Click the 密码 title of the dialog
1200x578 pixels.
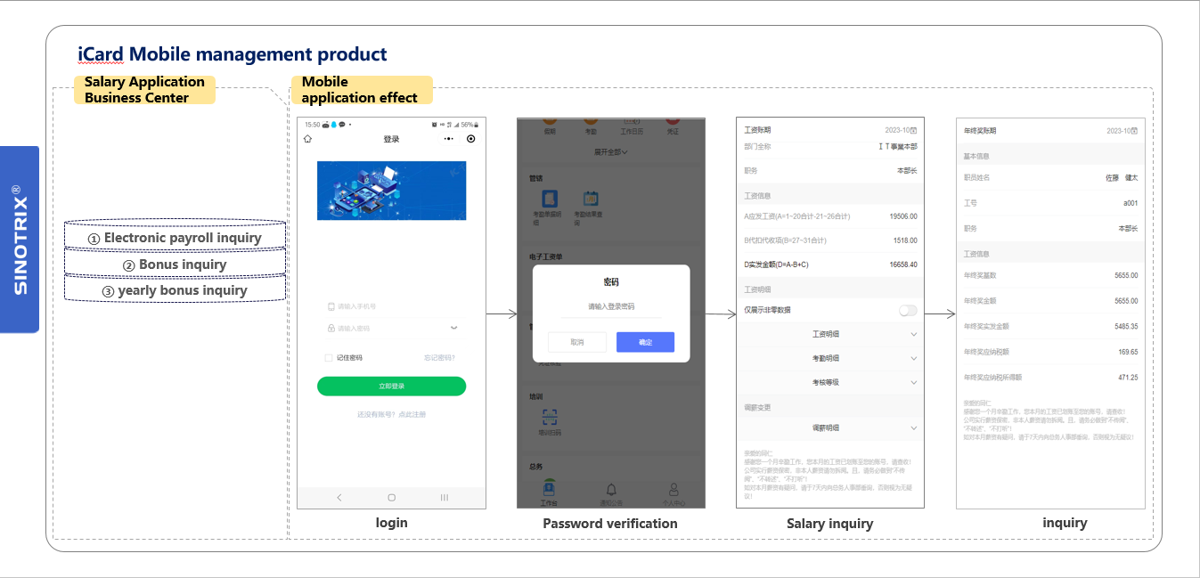click(x=611, y=282)
